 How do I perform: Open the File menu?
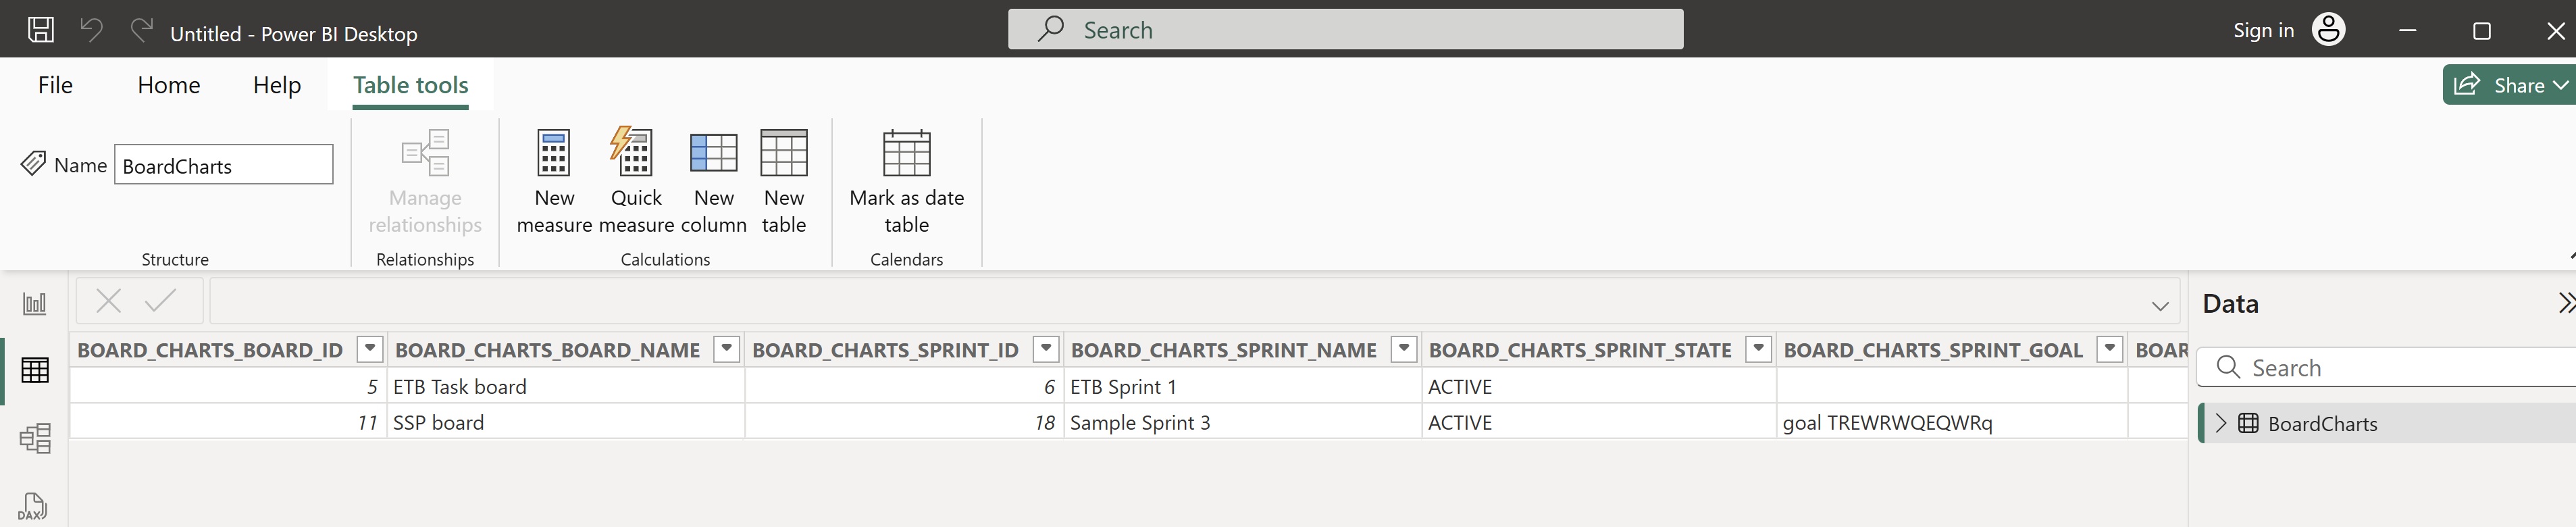tap(55, 85)
